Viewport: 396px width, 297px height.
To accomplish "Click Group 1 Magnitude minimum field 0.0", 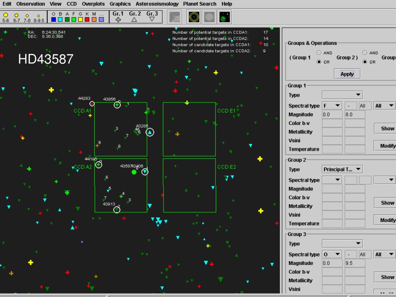I will coord(332,114).
